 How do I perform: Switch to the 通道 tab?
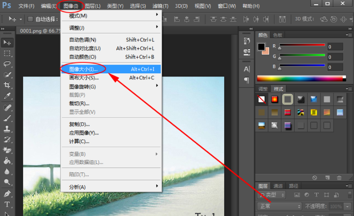(x=278, y=186)
